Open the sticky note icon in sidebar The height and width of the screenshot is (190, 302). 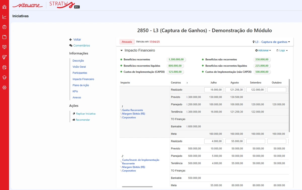coord(4,37)
